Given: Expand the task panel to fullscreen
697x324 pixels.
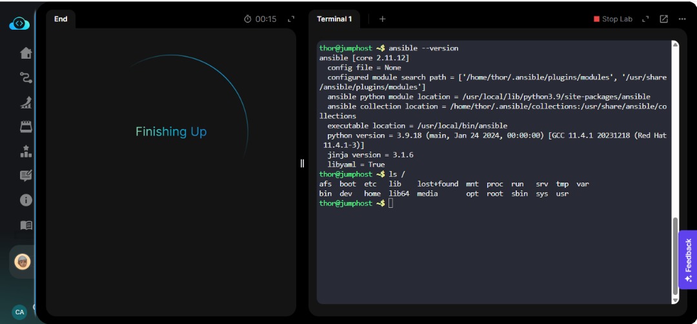Looking at the screenshot, I should point(291,19).
